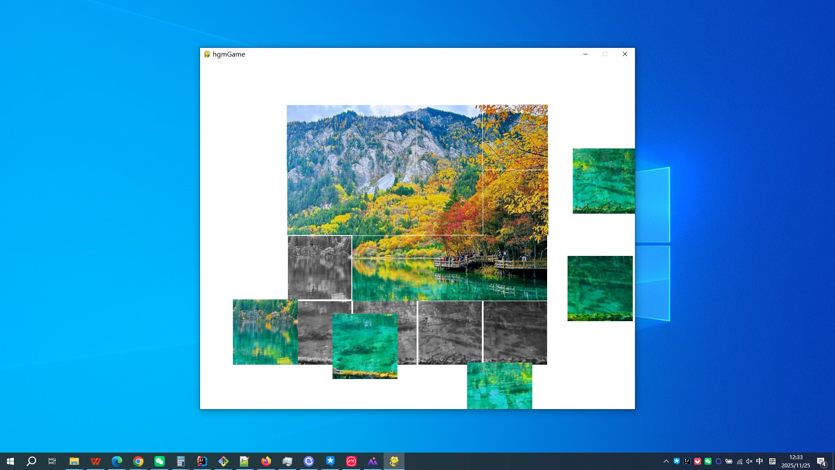
Task: Open the Calculator app
Action: (181, 461)
